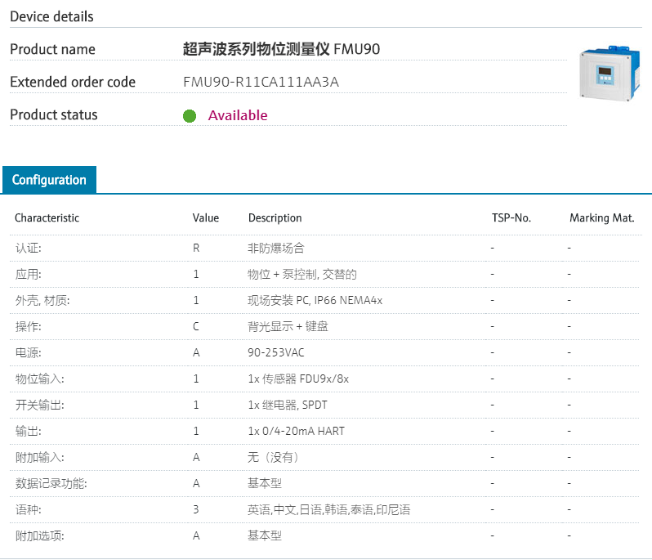Click the TSP-No. column header
652x560 pixels.
click(x=511, y=218)
